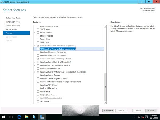Screen dimensions: 160x120
Task: Cancel the Add Roles wizard
Action: tap(151, 111)
